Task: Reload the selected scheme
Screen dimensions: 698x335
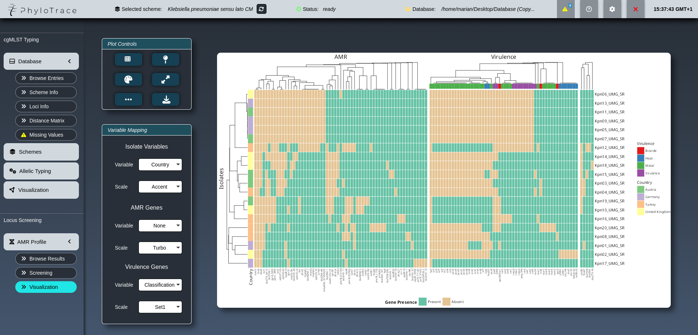Action: pyautogui.click(x=261, y=9)
